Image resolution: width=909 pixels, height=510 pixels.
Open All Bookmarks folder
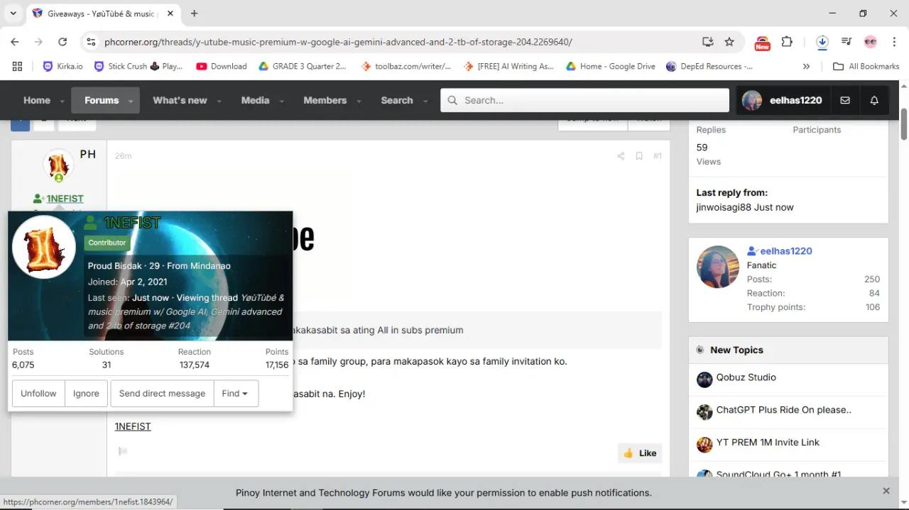pyautogui.click(x=866, y=66)
